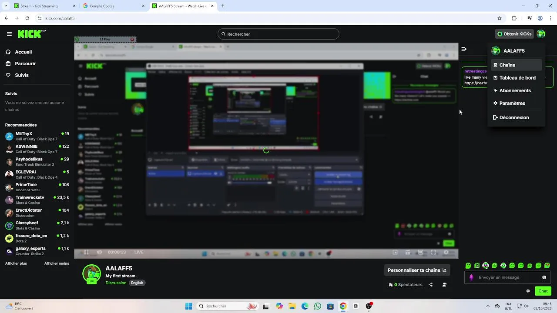Open Tableau de bord from the account menu
This screenshot has width=557, height=313.
click(x=516, y=78)
